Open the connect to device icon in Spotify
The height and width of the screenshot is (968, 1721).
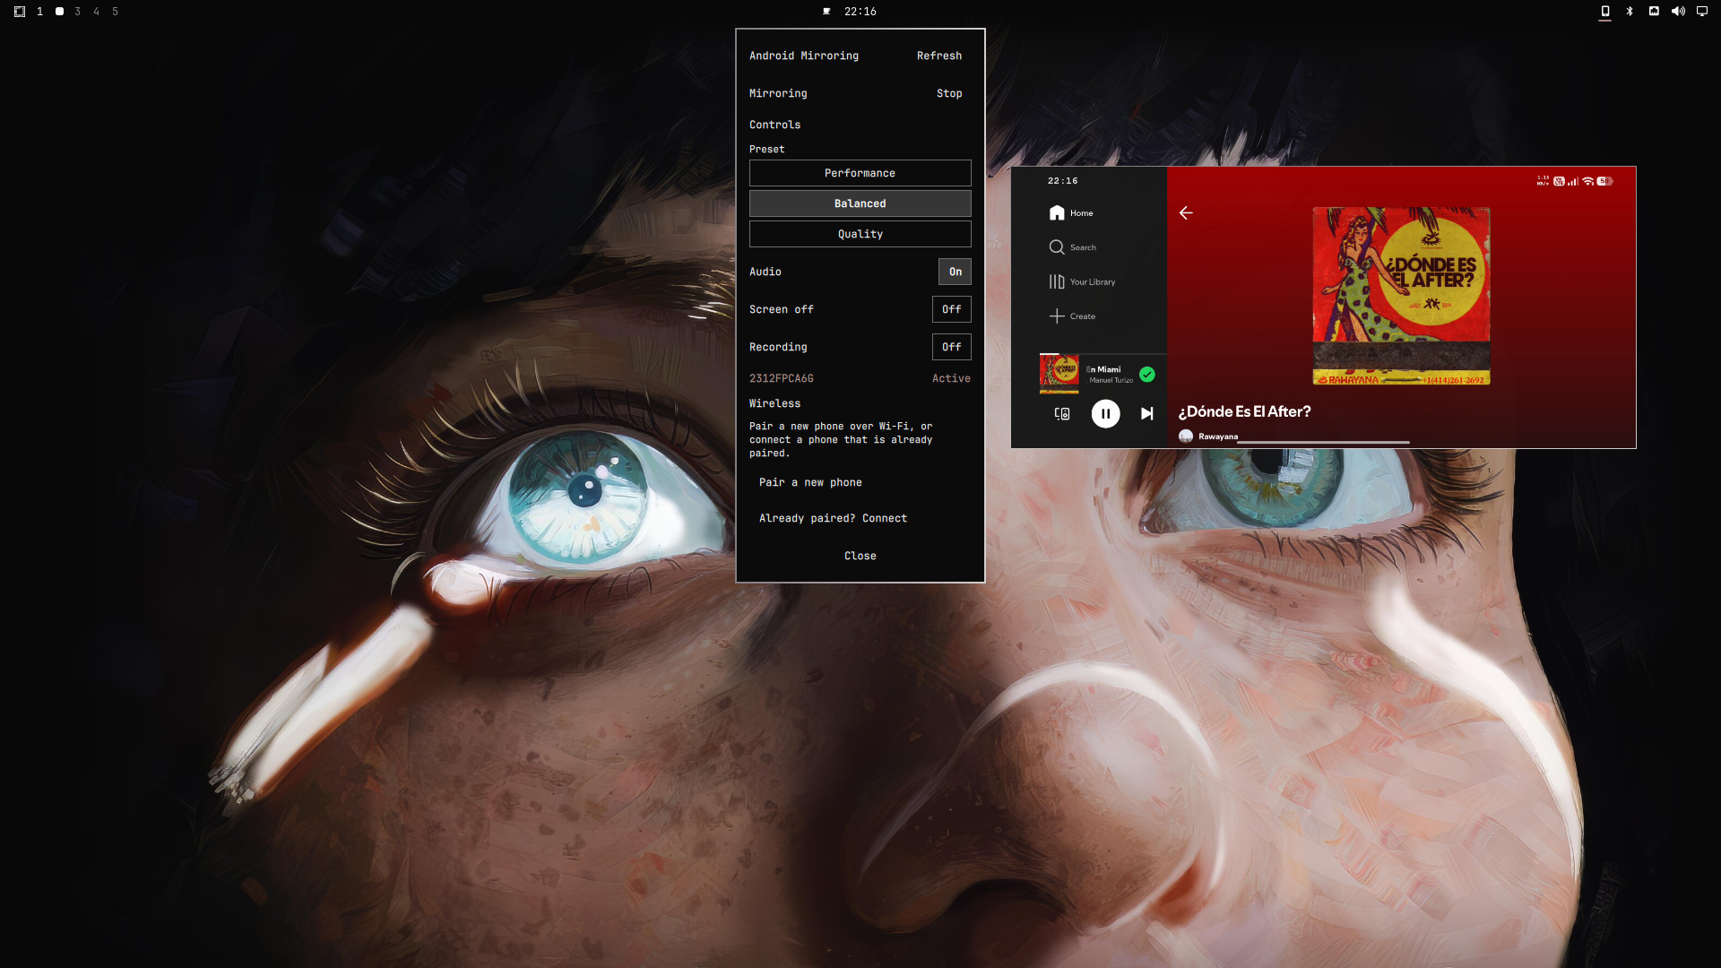tap(1062, 413)
